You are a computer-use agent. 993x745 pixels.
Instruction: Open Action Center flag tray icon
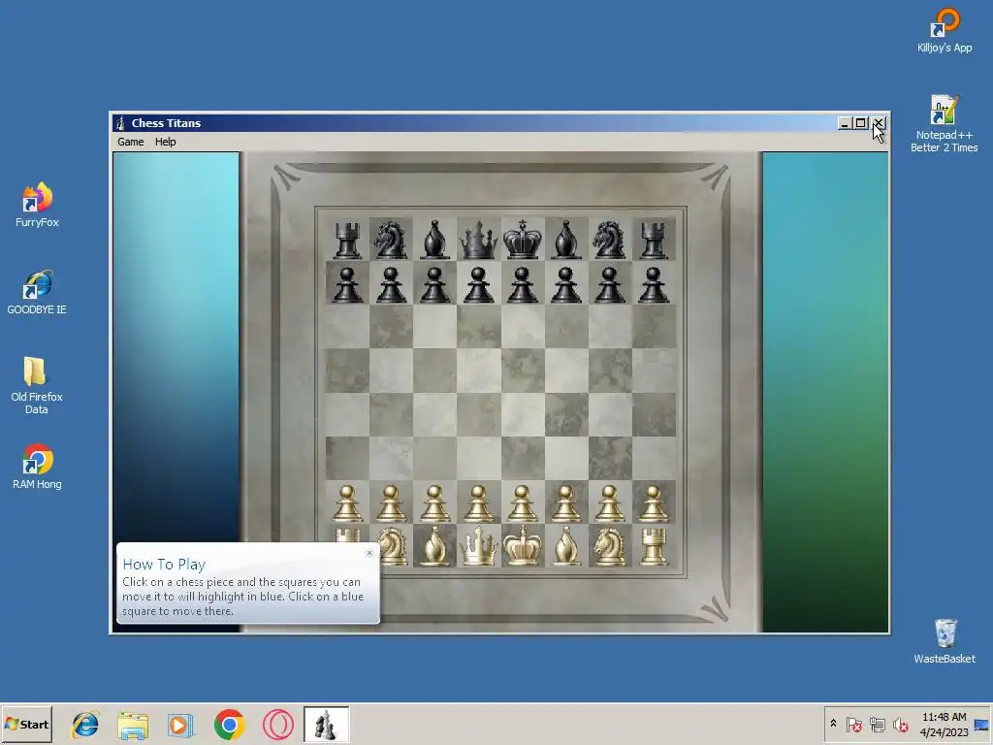(x=853, y=724)
